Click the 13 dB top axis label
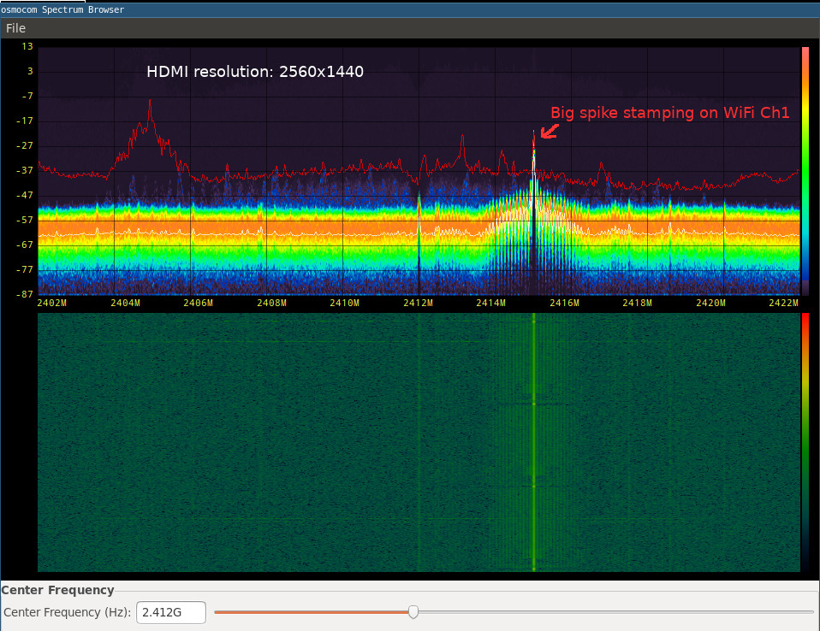The image size is (820, 631). (x=27, y=46)
